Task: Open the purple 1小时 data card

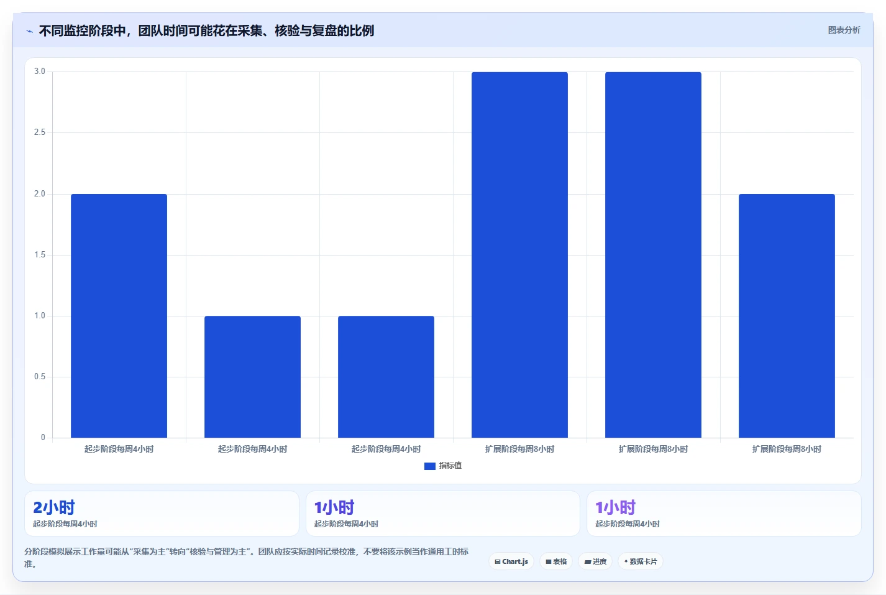Action: tap(724, 514)
